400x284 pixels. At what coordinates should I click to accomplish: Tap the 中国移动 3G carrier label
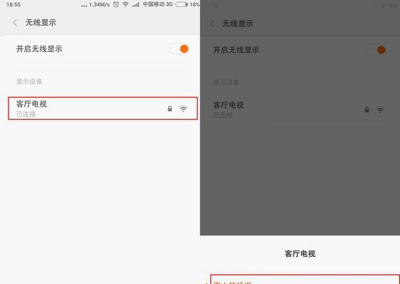[x=158, y=4]
